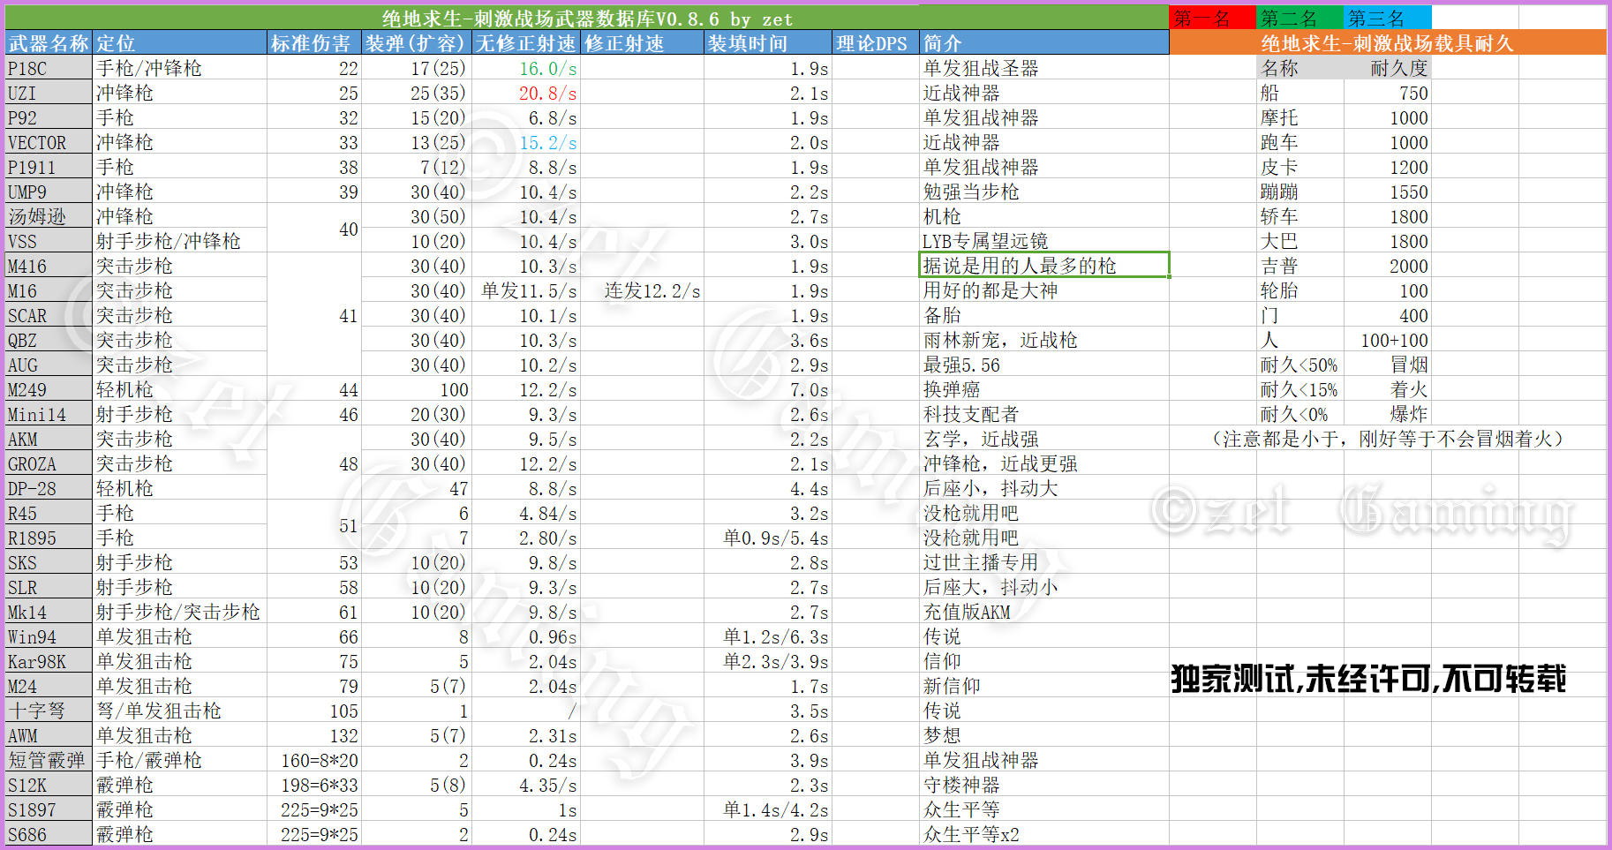Viewport: 1612px width, 850px height.
Task: Click the orange 绝地求生-刺激战场载具耐久 header
Action: (x=1387, y=42)
